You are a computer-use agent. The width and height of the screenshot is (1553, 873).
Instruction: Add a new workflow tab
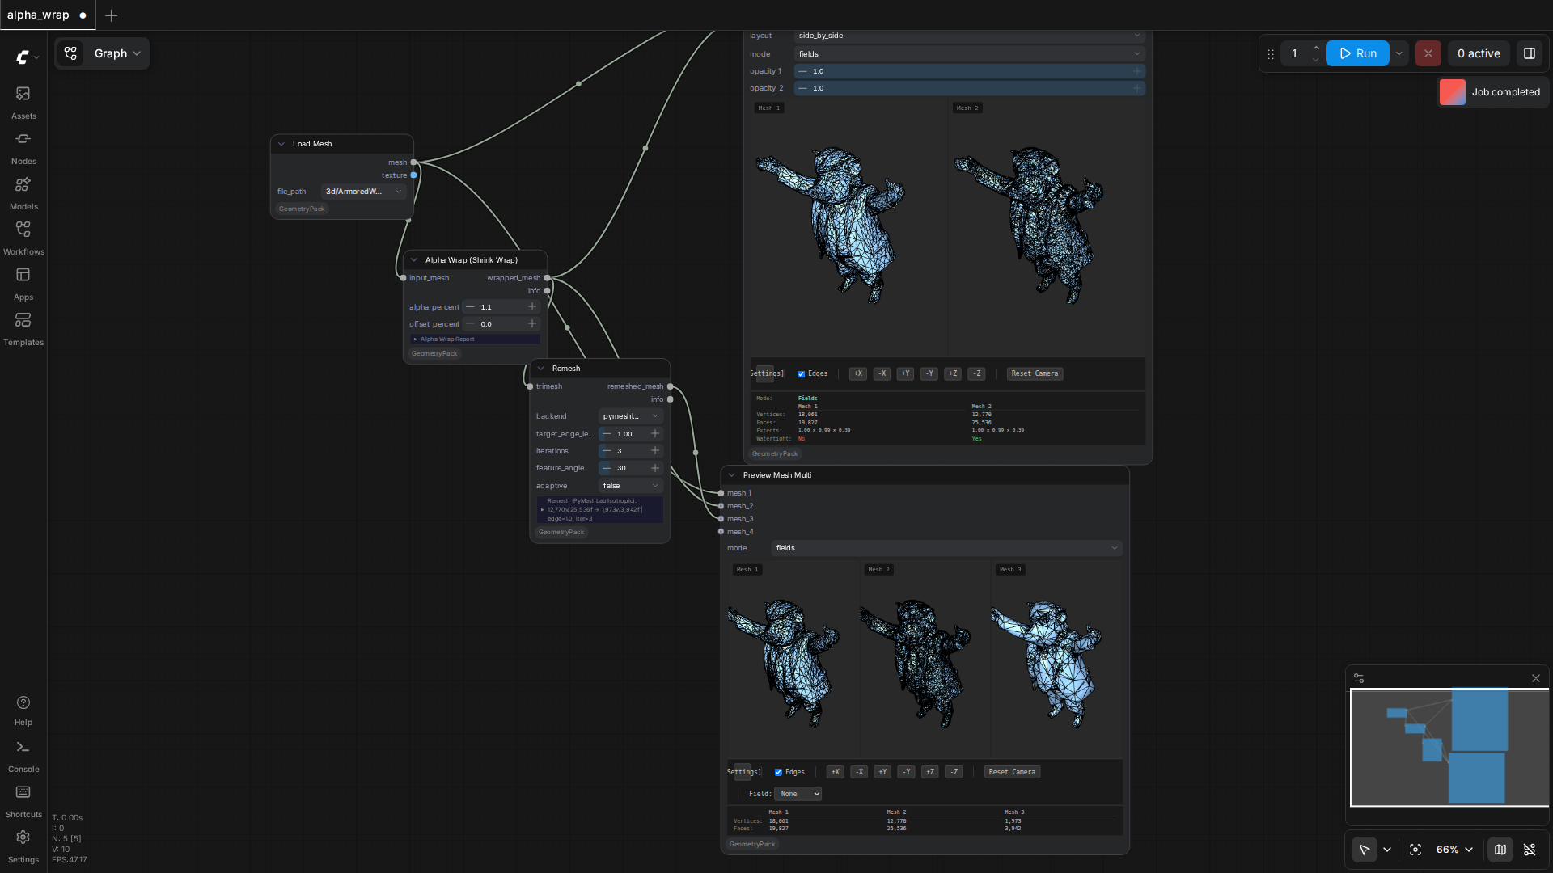(111, 15)
